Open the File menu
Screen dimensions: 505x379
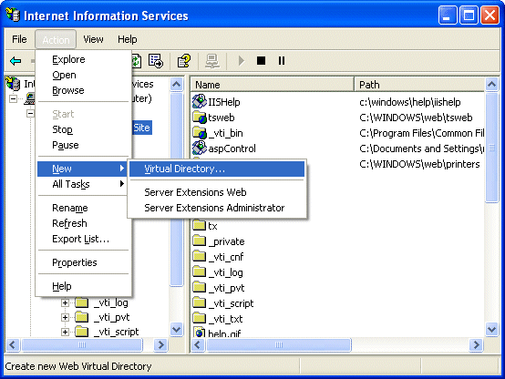[x=19, y=39]
